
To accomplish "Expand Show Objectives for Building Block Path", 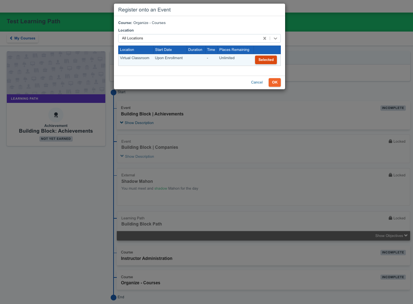I will pos(391,236).
